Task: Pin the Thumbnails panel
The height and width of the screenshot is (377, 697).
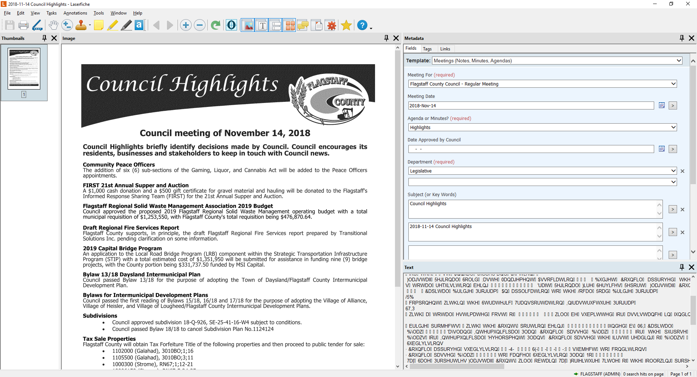Action: [x=44, y=38]
